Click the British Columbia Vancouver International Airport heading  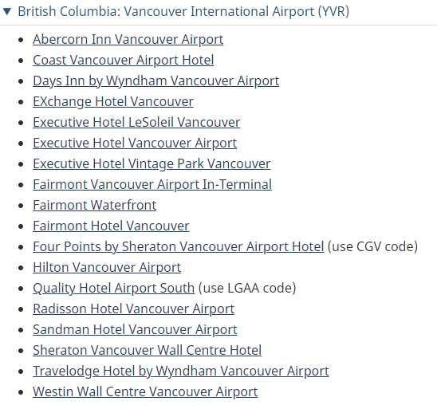point(183,12)
